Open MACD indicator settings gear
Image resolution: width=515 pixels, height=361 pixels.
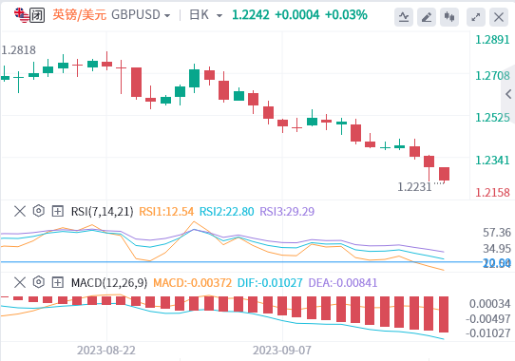coord(39,282)
